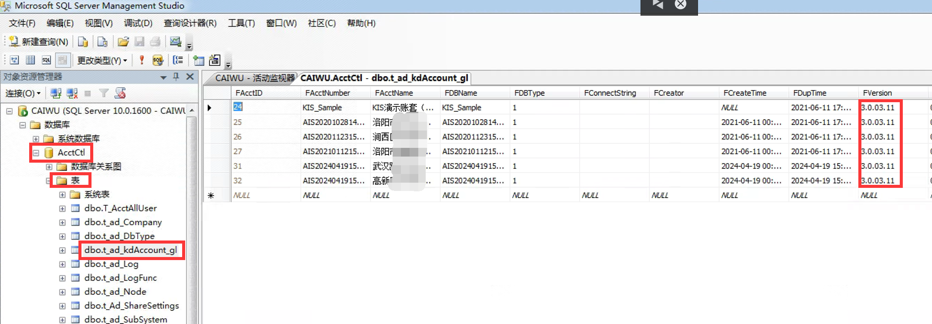Expand the dbo.t_ad_Company table node

point(62,223)
